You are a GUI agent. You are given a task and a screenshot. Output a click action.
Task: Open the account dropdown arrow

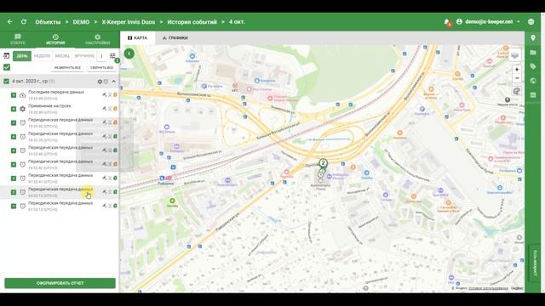tap(519, 21)
